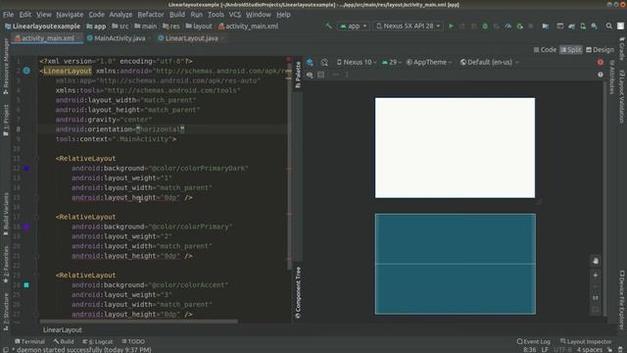Open the API 29 version dropdown
The width and height of the screenshot is (627, 353).
click(x=392, y=62)
